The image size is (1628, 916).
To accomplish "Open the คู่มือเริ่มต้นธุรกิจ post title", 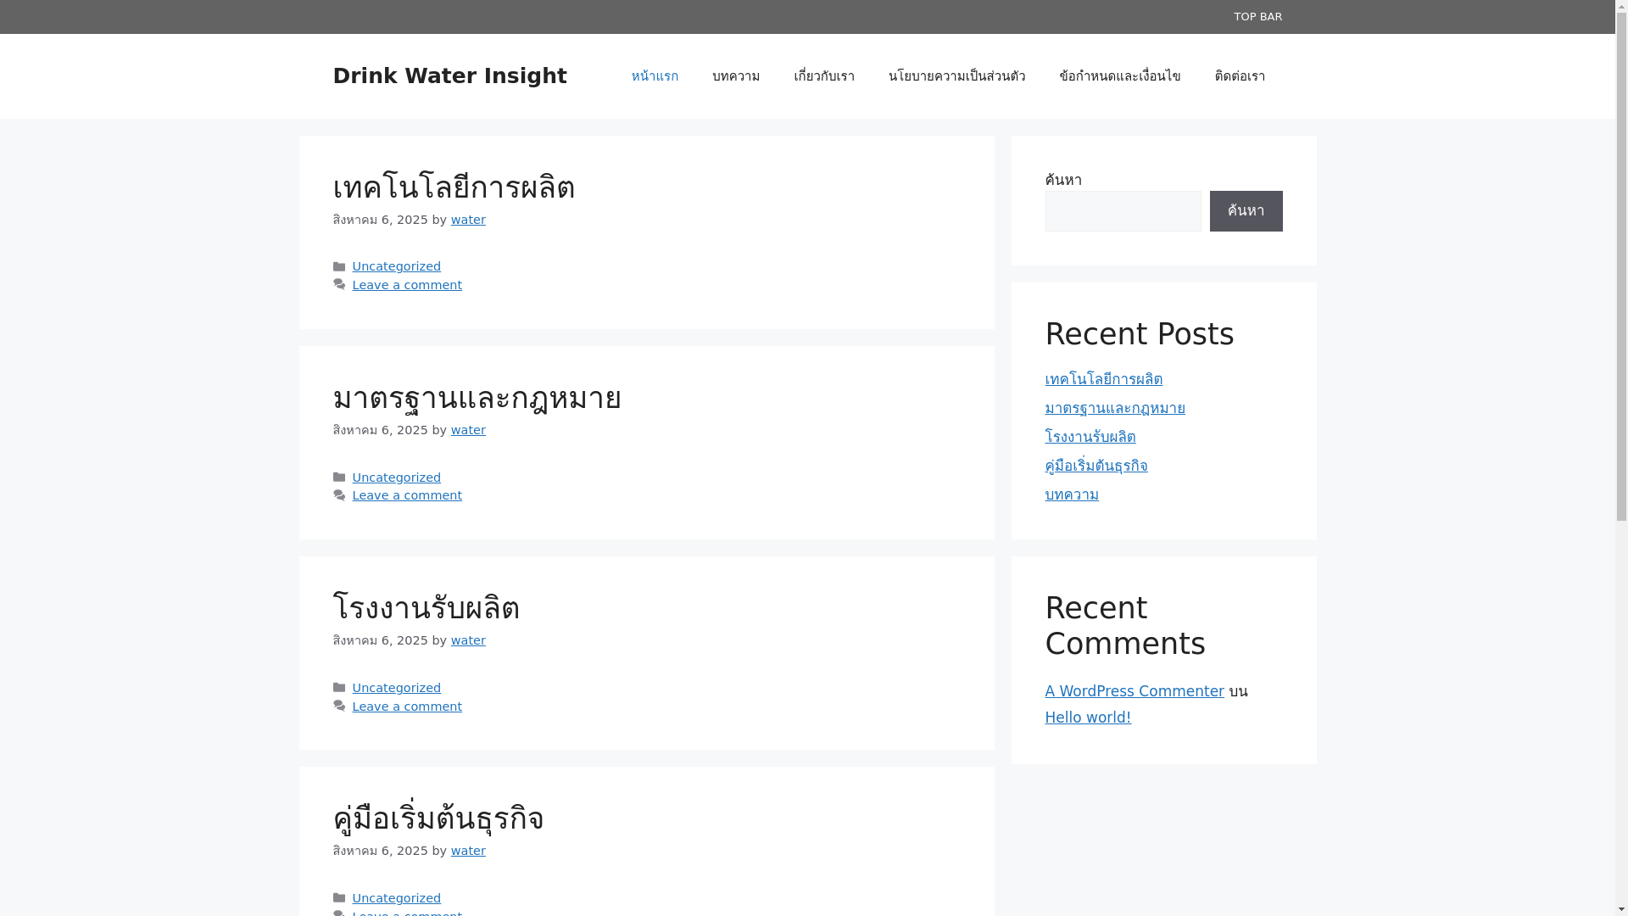I will (438, 818).
